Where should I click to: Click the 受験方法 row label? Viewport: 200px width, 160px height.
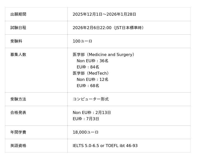coord(18,99)
